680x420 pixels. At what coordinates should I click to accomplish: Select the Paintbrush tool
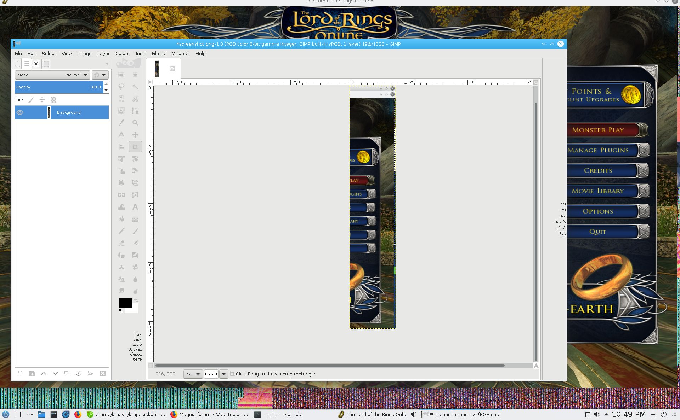point(135,231)
